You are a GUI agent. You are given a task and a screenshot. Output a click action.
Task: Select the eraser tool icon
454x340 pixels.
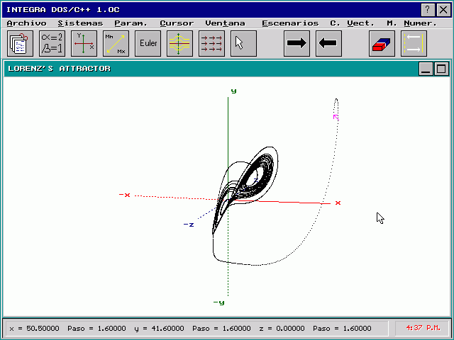(x=382, y=43)
